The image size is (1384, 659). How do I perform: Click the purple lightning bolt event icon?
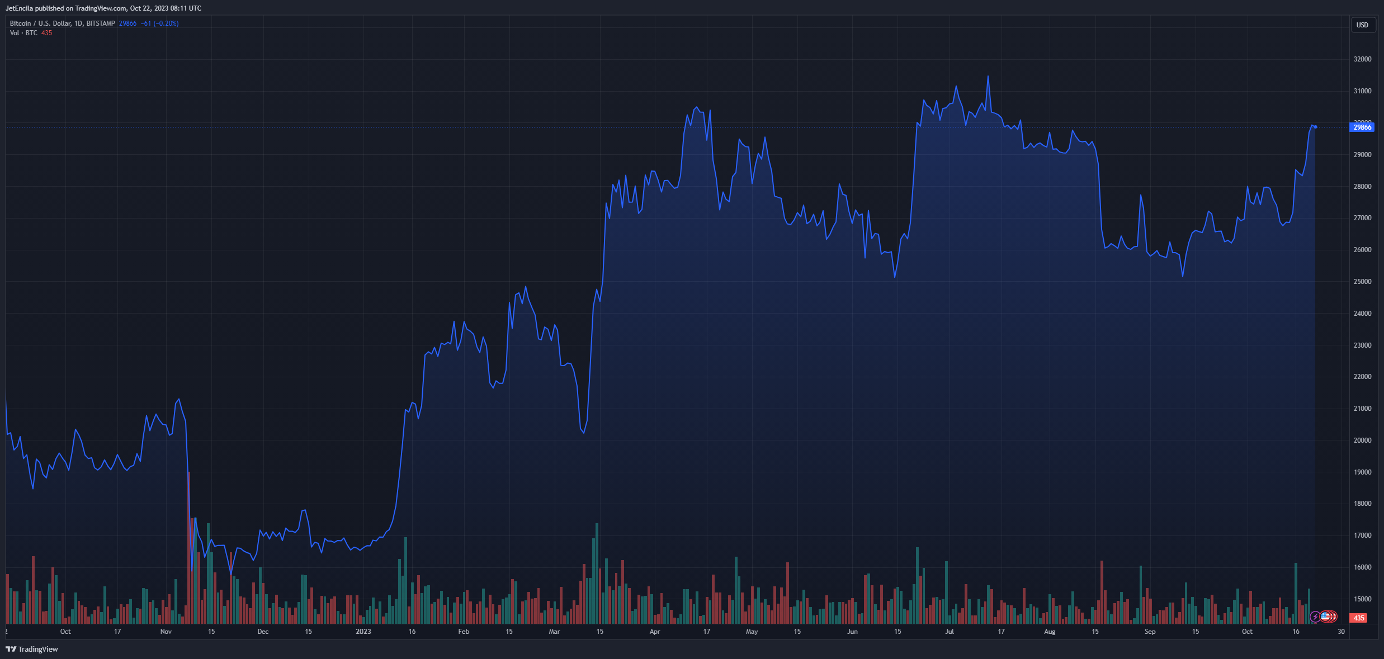tap(1315, 617)
